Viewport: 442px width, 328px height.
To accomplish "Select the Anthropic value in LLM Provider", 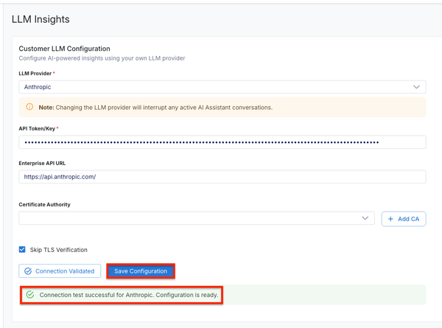I will [38, 87].
